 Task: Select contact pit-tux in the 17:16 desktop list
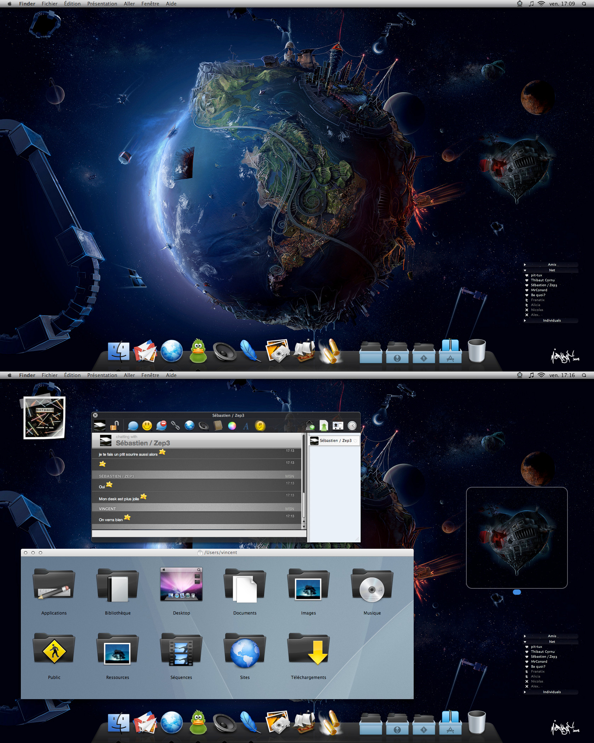point(536,646)
